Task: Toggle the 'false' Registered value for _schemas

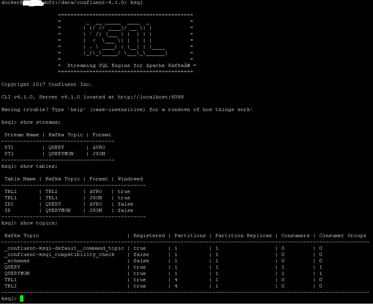Action: click(x=141, y=261)
